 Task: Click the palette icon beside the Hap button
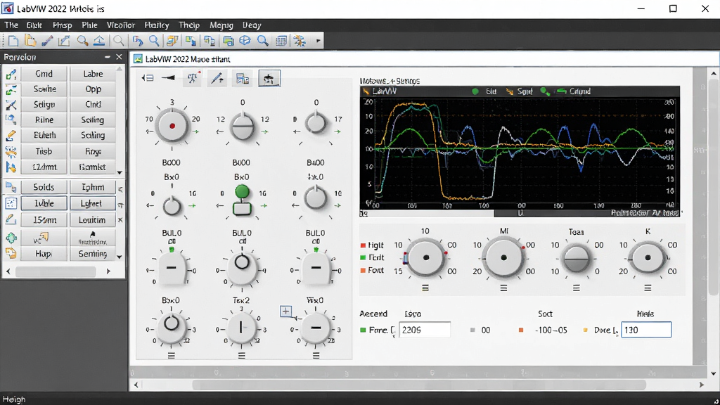[11, 253]
